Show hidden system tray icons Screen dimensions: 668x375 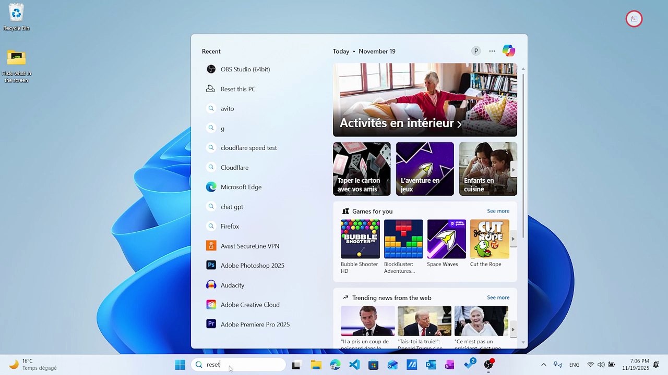pyautogui.click(x=543, y=365)
